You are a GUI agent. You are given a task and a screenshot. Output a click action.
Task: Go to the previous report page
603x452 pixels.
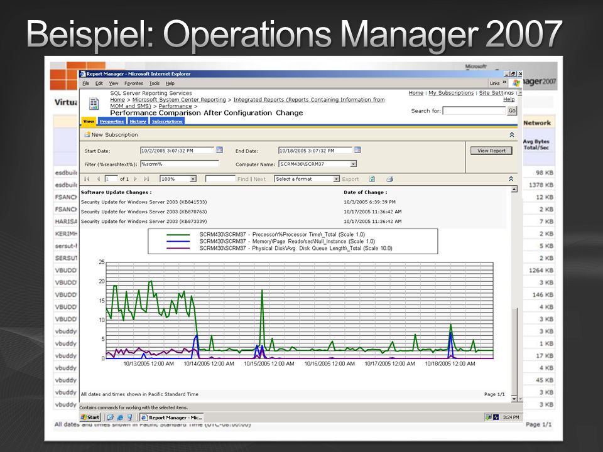[x=99, y=179]
